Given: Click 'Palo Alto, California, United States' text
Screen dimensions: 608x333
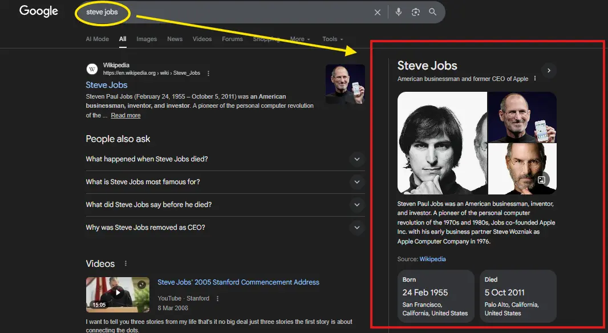Looking at the screenshot, I should coord(512,309).
